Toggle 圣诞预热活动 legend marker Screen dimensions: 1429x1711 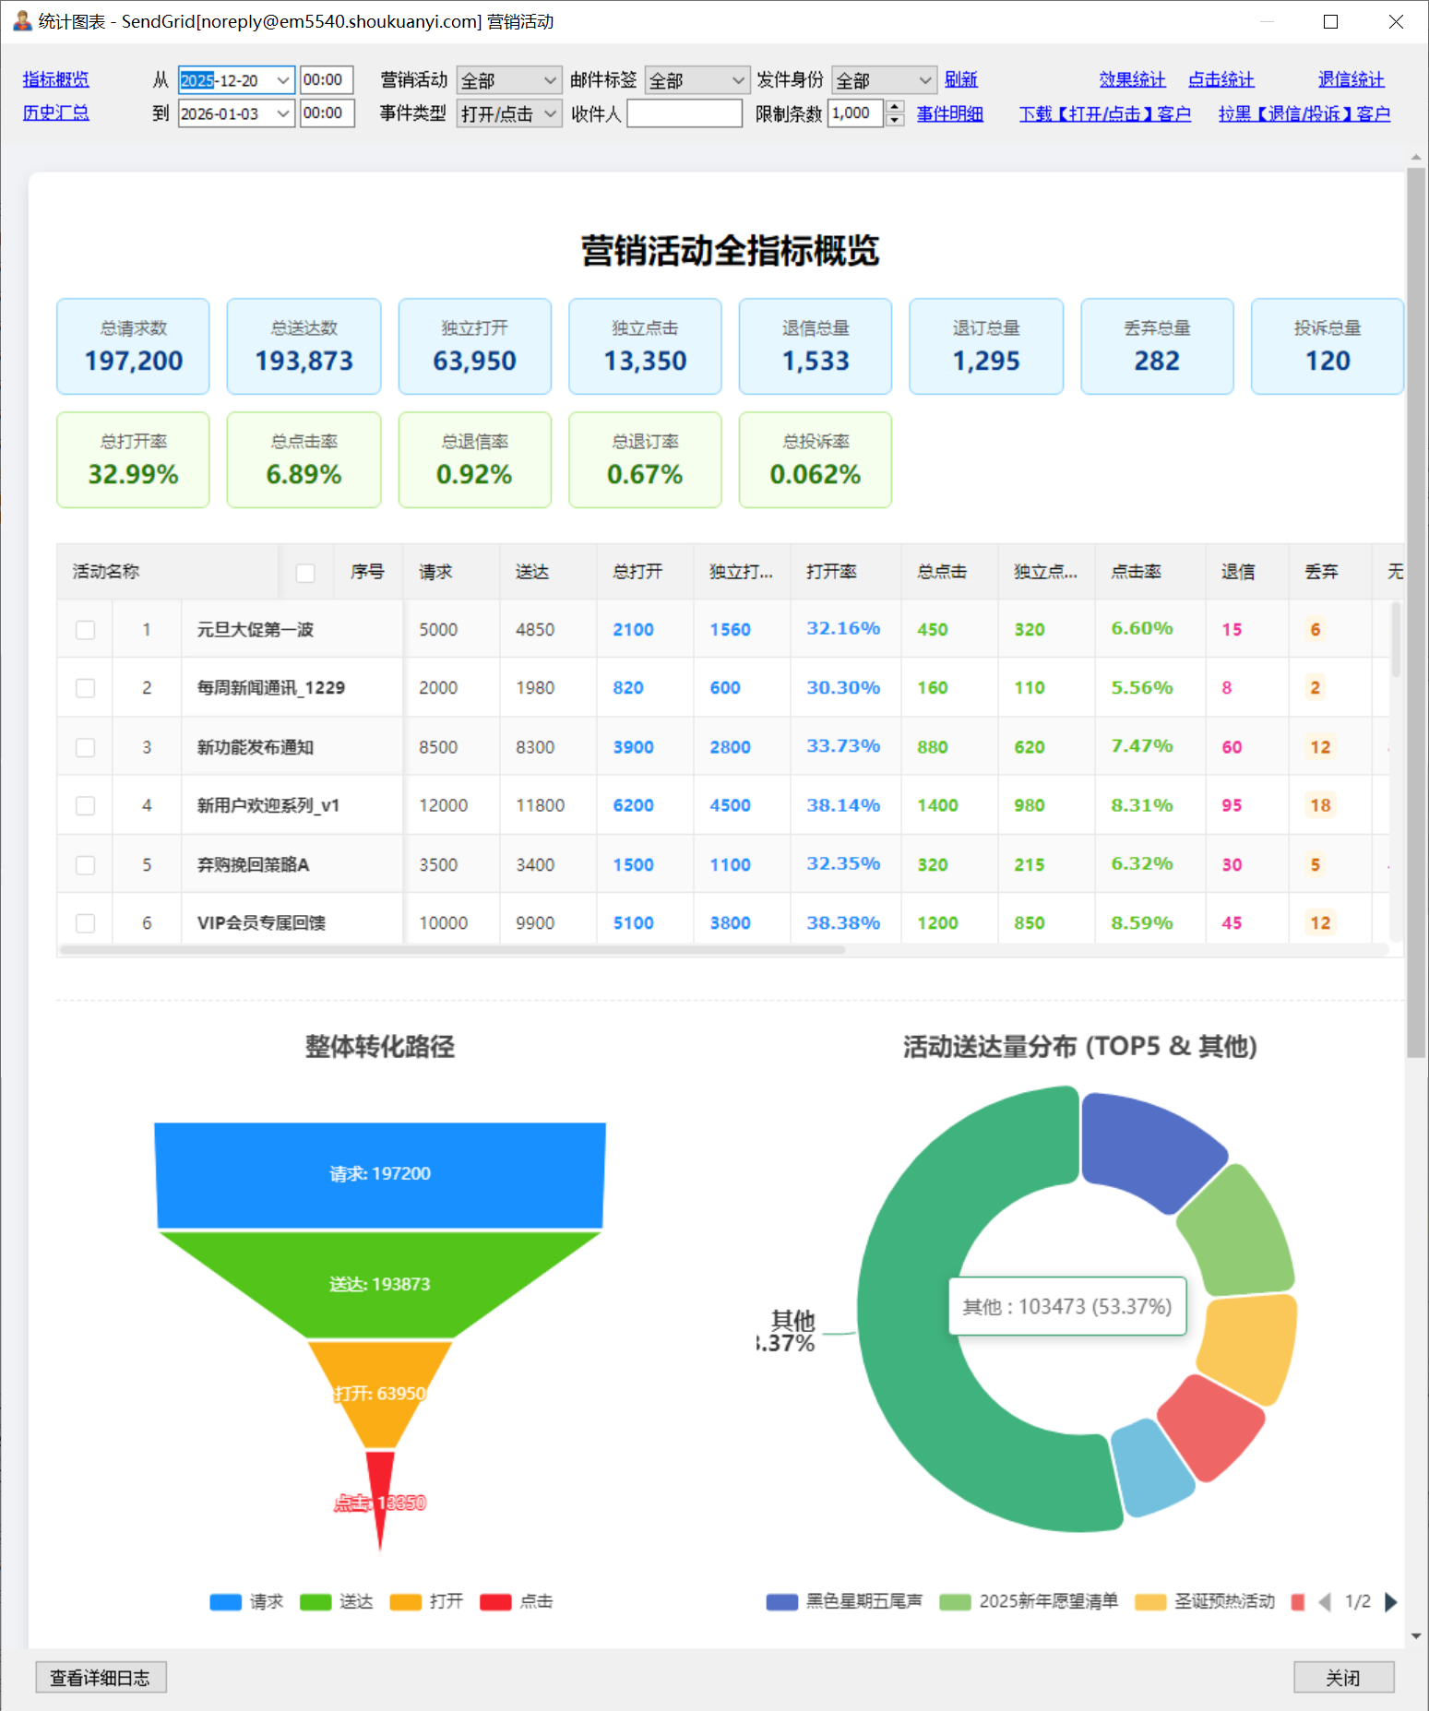pos(1149,1602)
